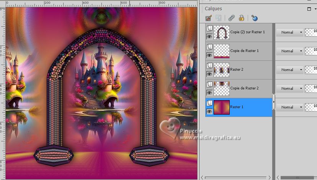317x180 pixels.
Task: Click layer type icon of Raster 1
Action: (209, 103)
